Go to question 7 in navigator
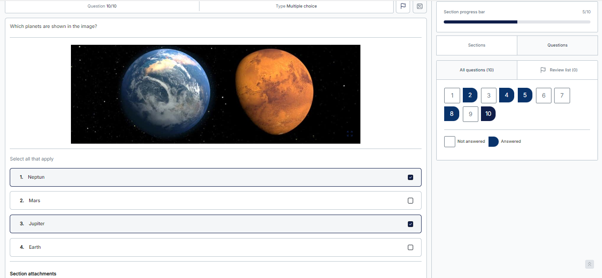Screen dimensions: 602x278 click(x=562, y=95)
